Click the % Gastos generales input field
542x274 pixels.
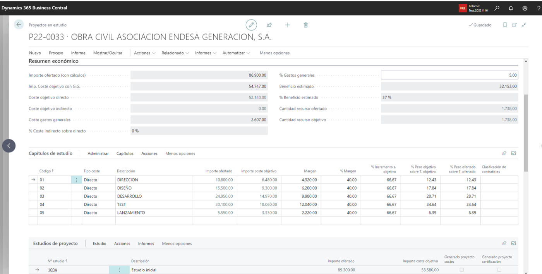tap(449, 75)
